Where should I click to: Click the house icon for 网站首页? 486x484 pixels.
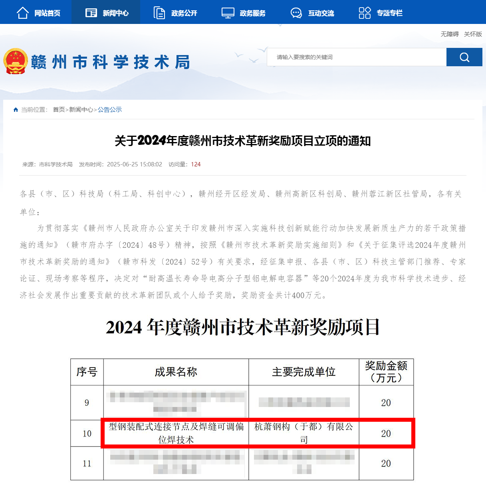click(x=23, y=13)
